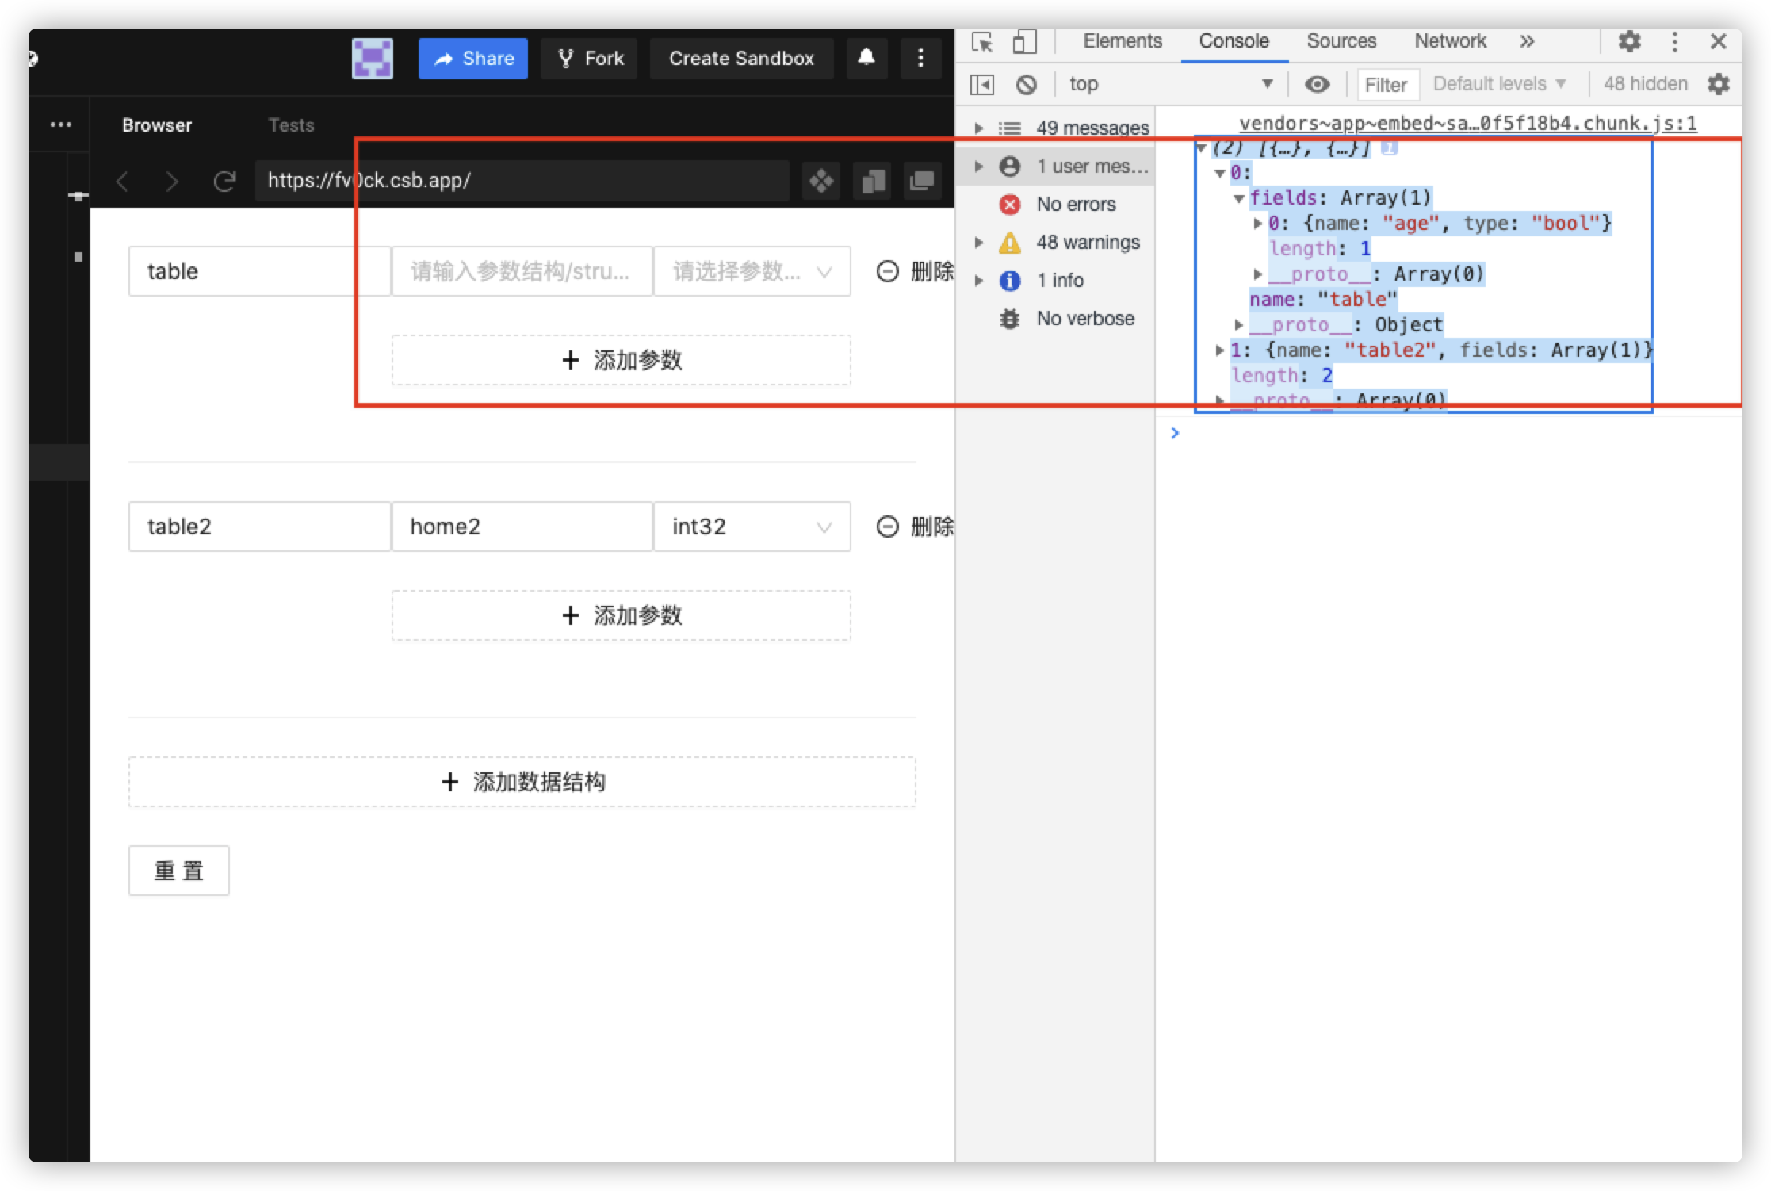Toggle the device toolbar icon
1771x1191 pixels.
pyautogui.click(x=1024, y=42)
